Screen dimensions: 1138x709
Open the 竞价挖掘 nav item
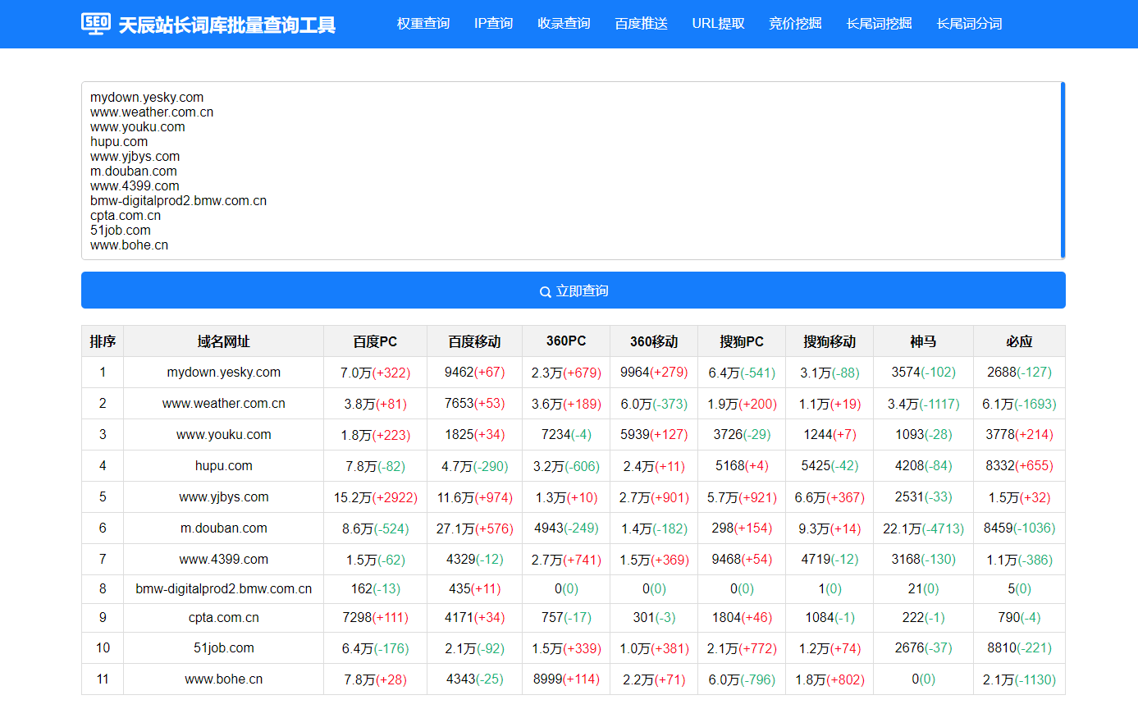795,24
